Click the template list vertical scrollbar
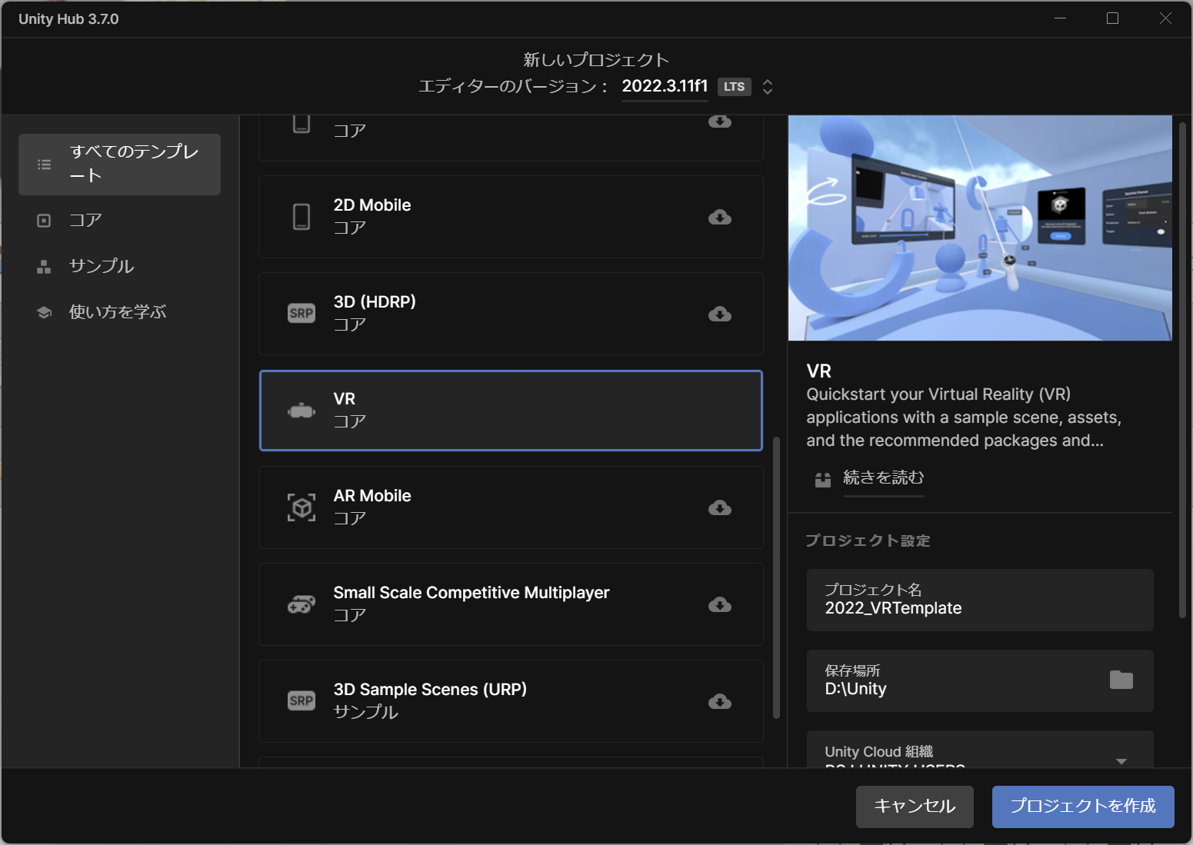1193x845 pixels. click(x=776, y=577)
